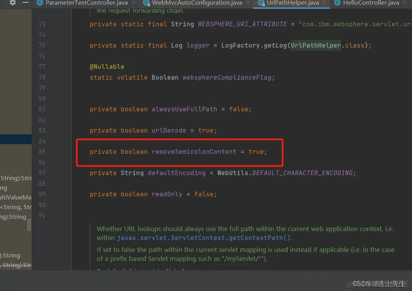Select the 'String):Stri' entry in left panel
Image resolution: width=412 pixels, height=291 pixels.
[x=16, y=178]
